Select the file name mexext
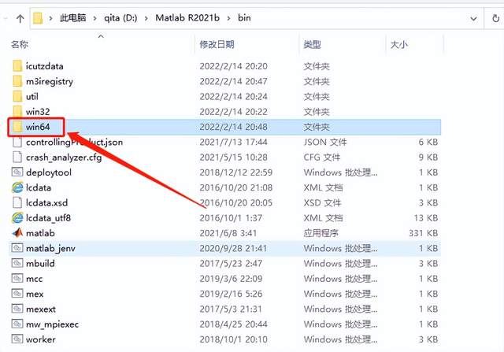The image size is (504, 352). (40, 309)
